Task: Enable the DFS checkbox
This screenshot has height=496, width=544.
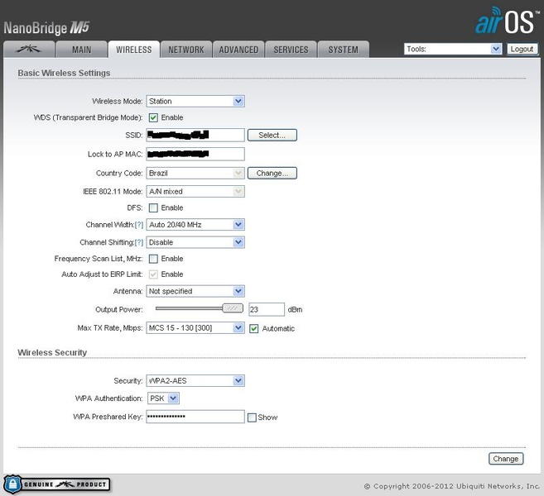Action: click(x=153, y=207)
